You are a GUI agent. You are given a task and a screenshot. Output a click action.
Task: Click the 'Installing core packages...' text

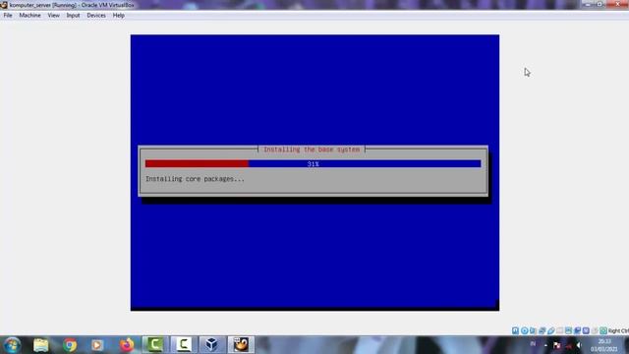[195, 179]
